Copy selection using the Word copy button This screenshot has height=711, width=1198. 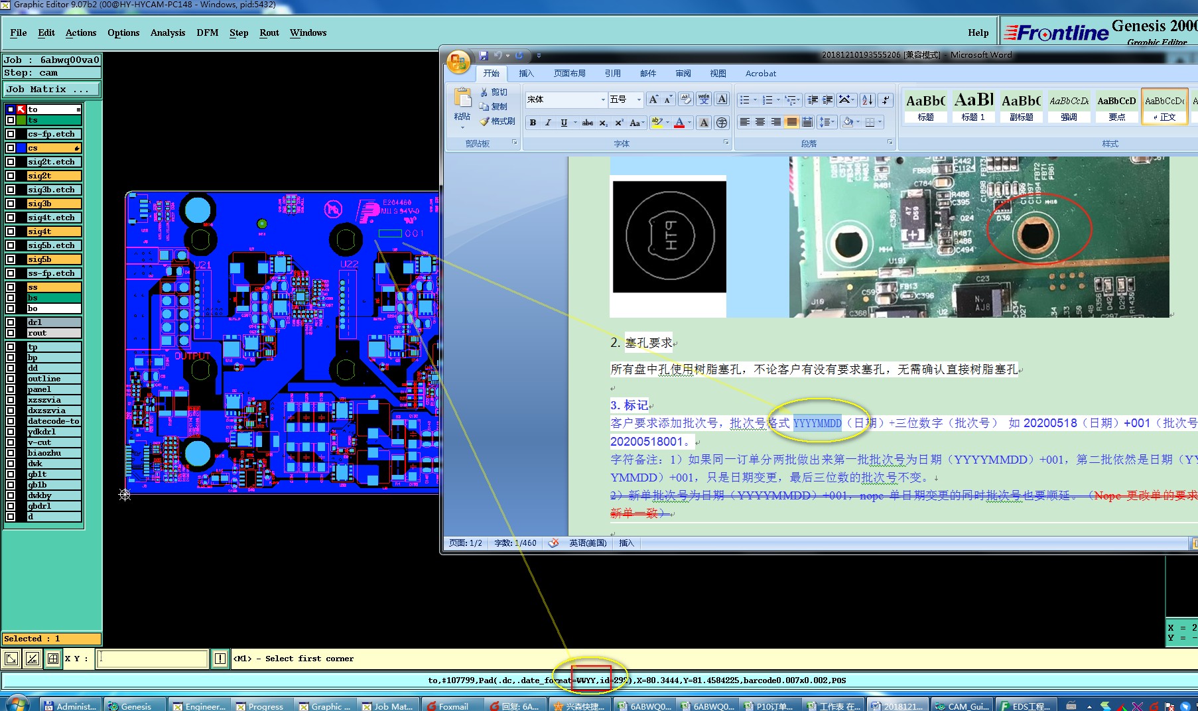point(494,107)
